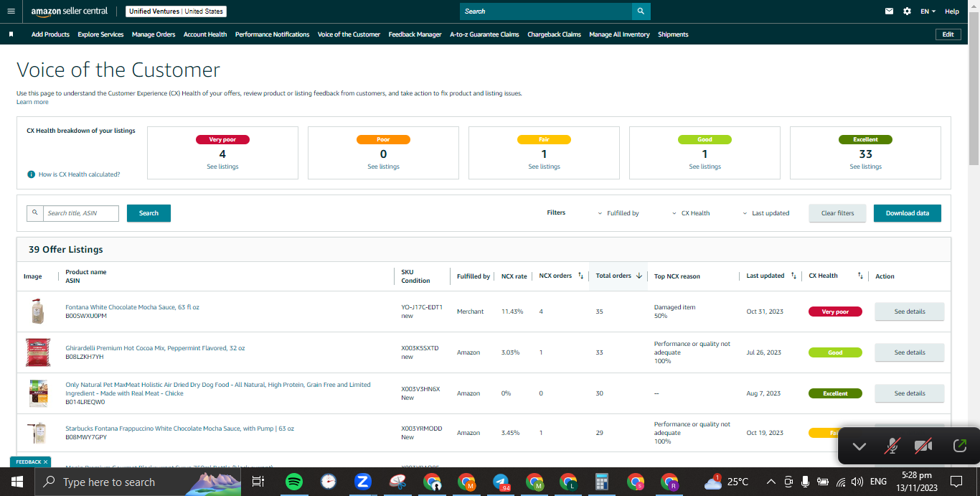Screen dimensions: 980x496
Task: Go to Manage Orders
Action: pyautogui.click(x=154, y=34)
